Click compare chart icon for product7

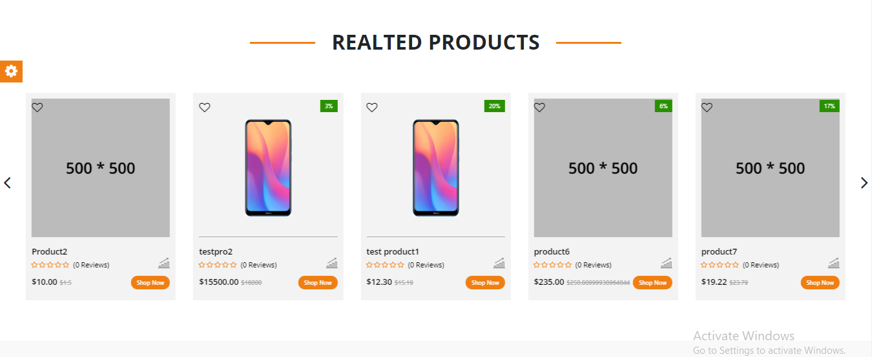pos(834,263)
